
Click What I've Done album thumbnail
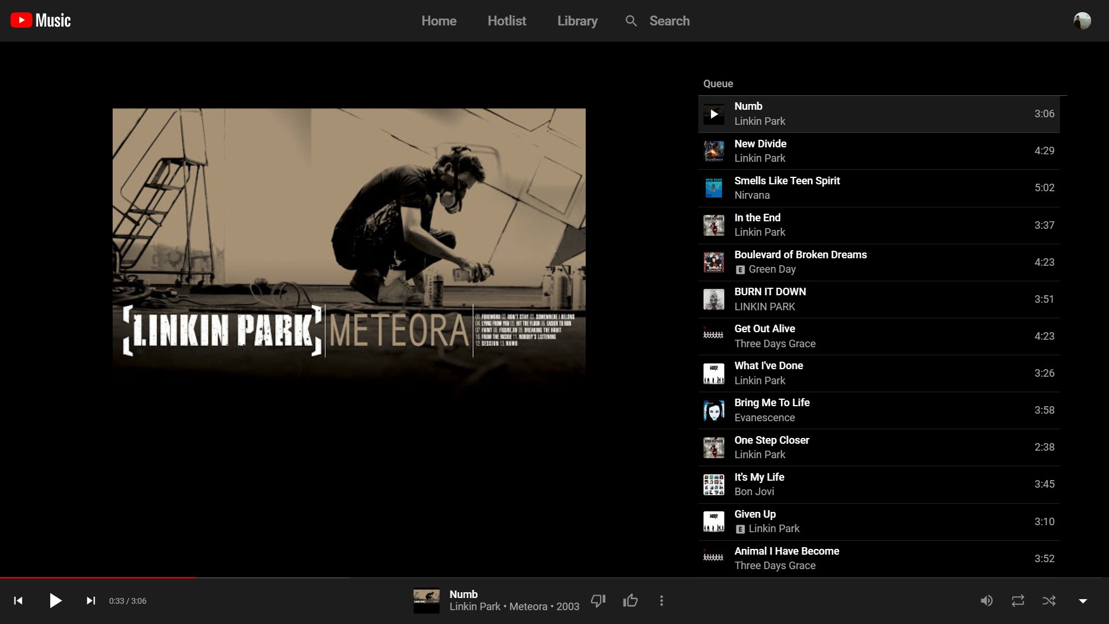click(714, 373)
